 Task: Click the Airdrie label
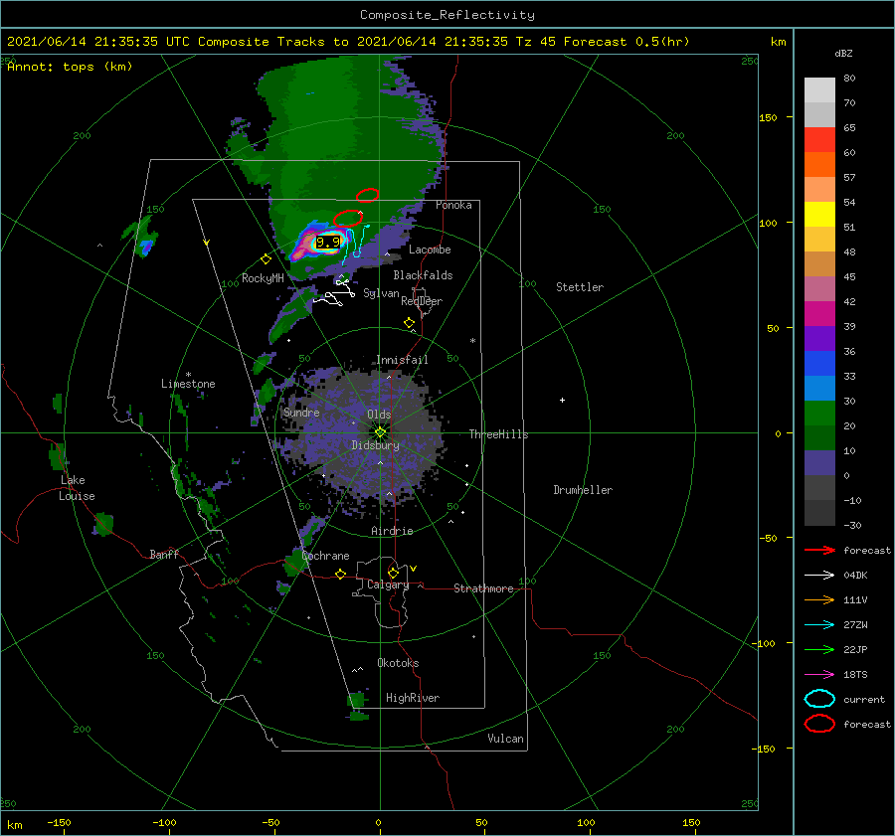(x=392, y=531)
